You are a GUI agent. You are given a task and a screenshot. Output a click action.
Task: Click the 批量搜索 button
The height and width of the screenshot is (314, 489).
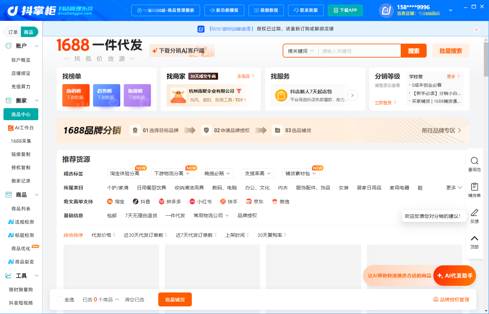pyautogui.click(x=451, y=51)
